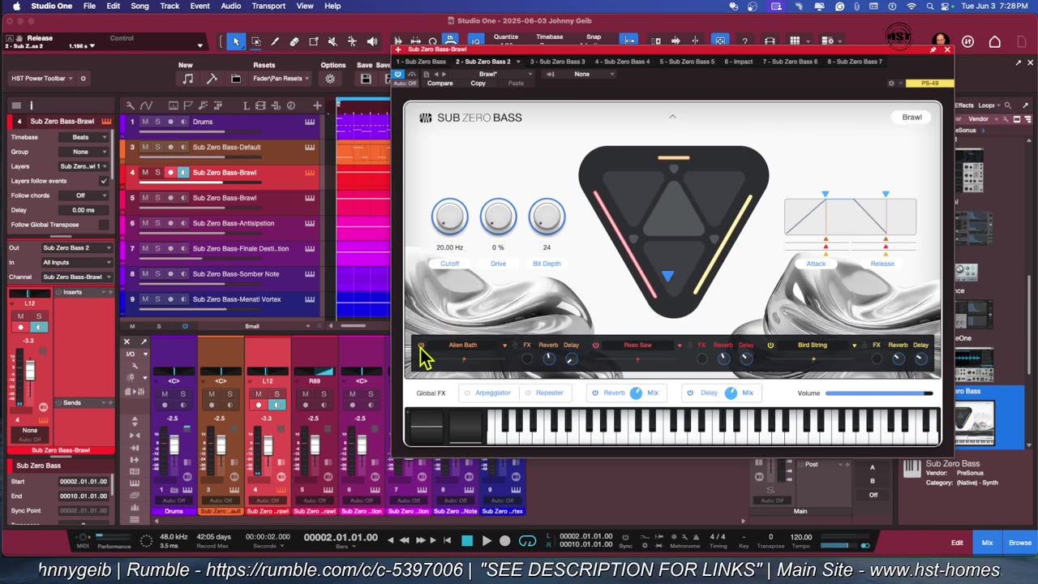
Task: Click the New music note icon
Action: pos(188,79)
